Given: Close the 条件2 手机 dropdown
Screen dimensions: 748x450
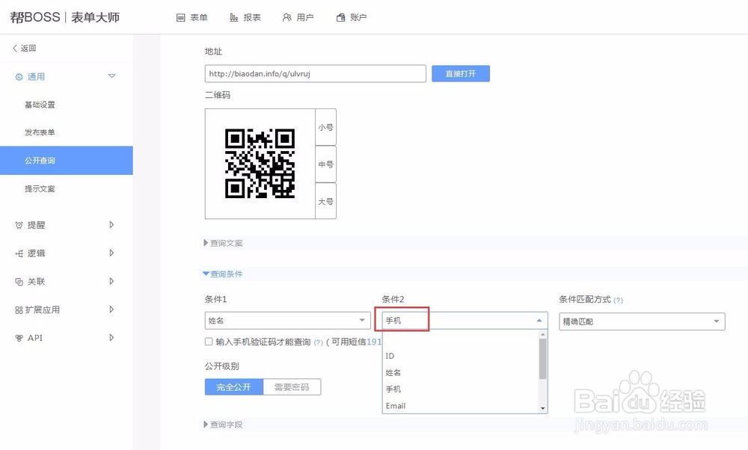Looking at the screenshot, I should tap(465, 321).
